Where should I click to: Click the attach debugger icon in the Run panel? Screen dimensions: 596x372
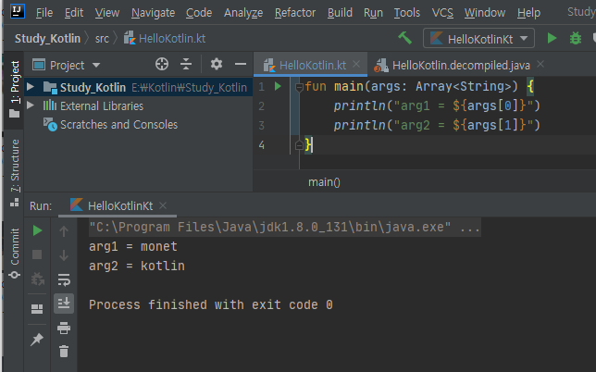pos(37,279)
